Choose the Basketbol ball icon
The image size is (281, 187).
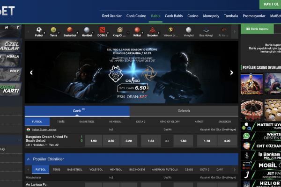(x=70, y=30)
